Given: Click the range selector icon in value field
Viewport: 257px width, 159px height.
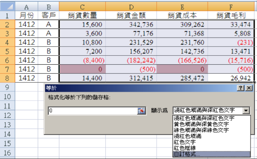Looking at the screenshot, I should pyautogui.click(x=142, y=111).
